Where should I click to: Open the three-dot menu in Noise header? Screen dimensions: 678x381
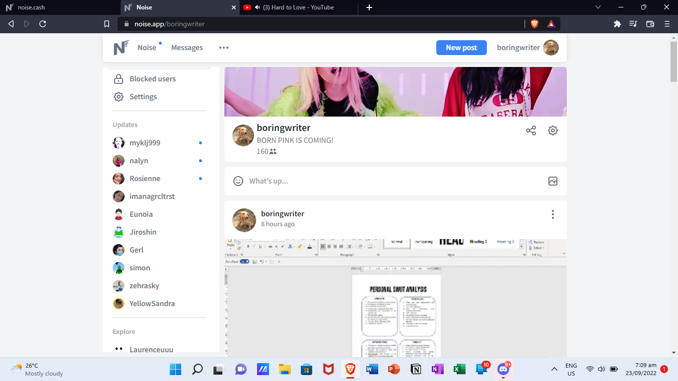coord(224,48)
